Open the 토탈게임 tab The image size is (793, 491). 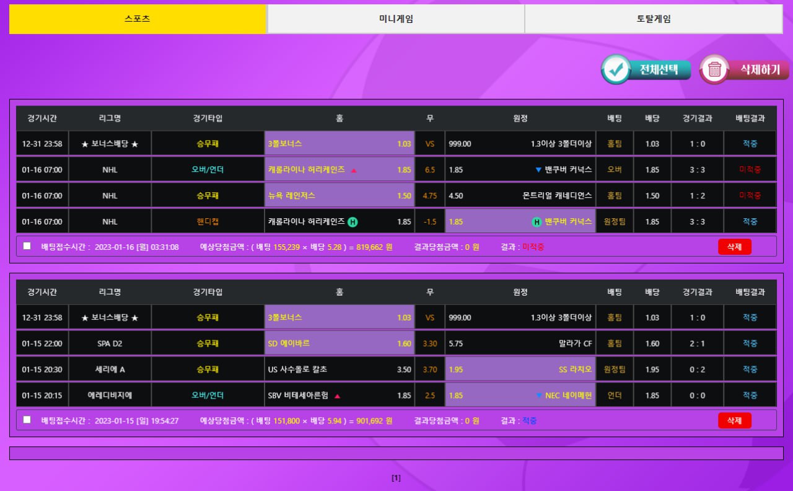pyautogui.click(x=654, y=19)
